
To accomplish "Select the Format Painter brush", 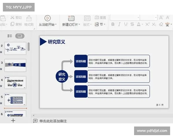I will point(29,18).
